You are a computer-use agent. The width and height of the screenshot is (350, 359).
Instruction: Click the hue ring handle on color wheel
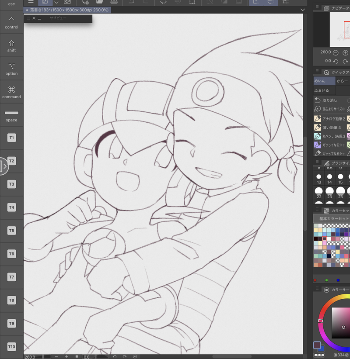tap(320, 321)
